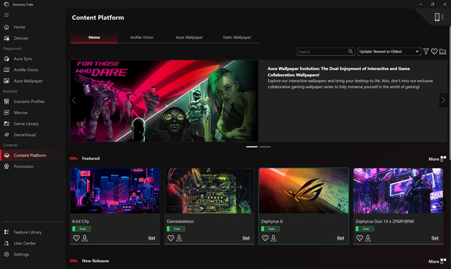Open the downloaded folder icon
Image resolution: width=451 pixels, height=269 pixels.
[442, 52]
